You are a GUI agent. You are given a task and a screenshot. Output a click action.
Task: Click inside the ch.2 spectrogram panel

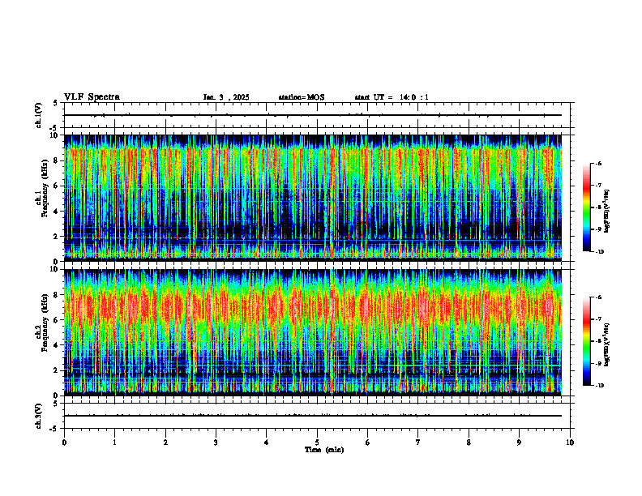pos(312,332)
